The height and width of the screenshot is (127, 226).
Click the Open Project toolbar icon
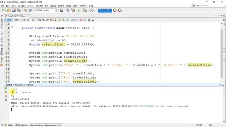(14, 10)
